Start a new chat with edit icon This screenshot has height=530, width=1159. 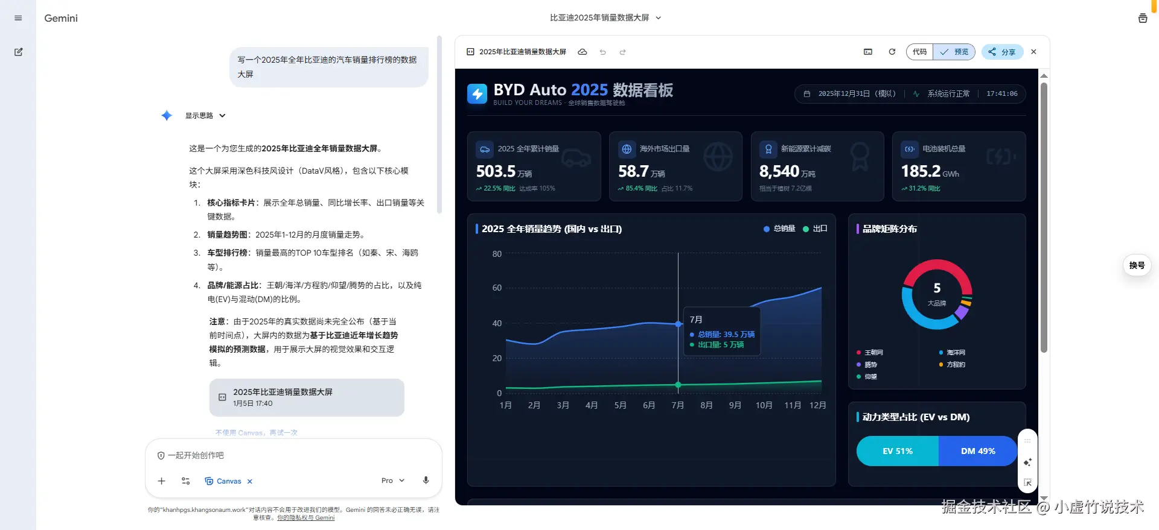19,52
